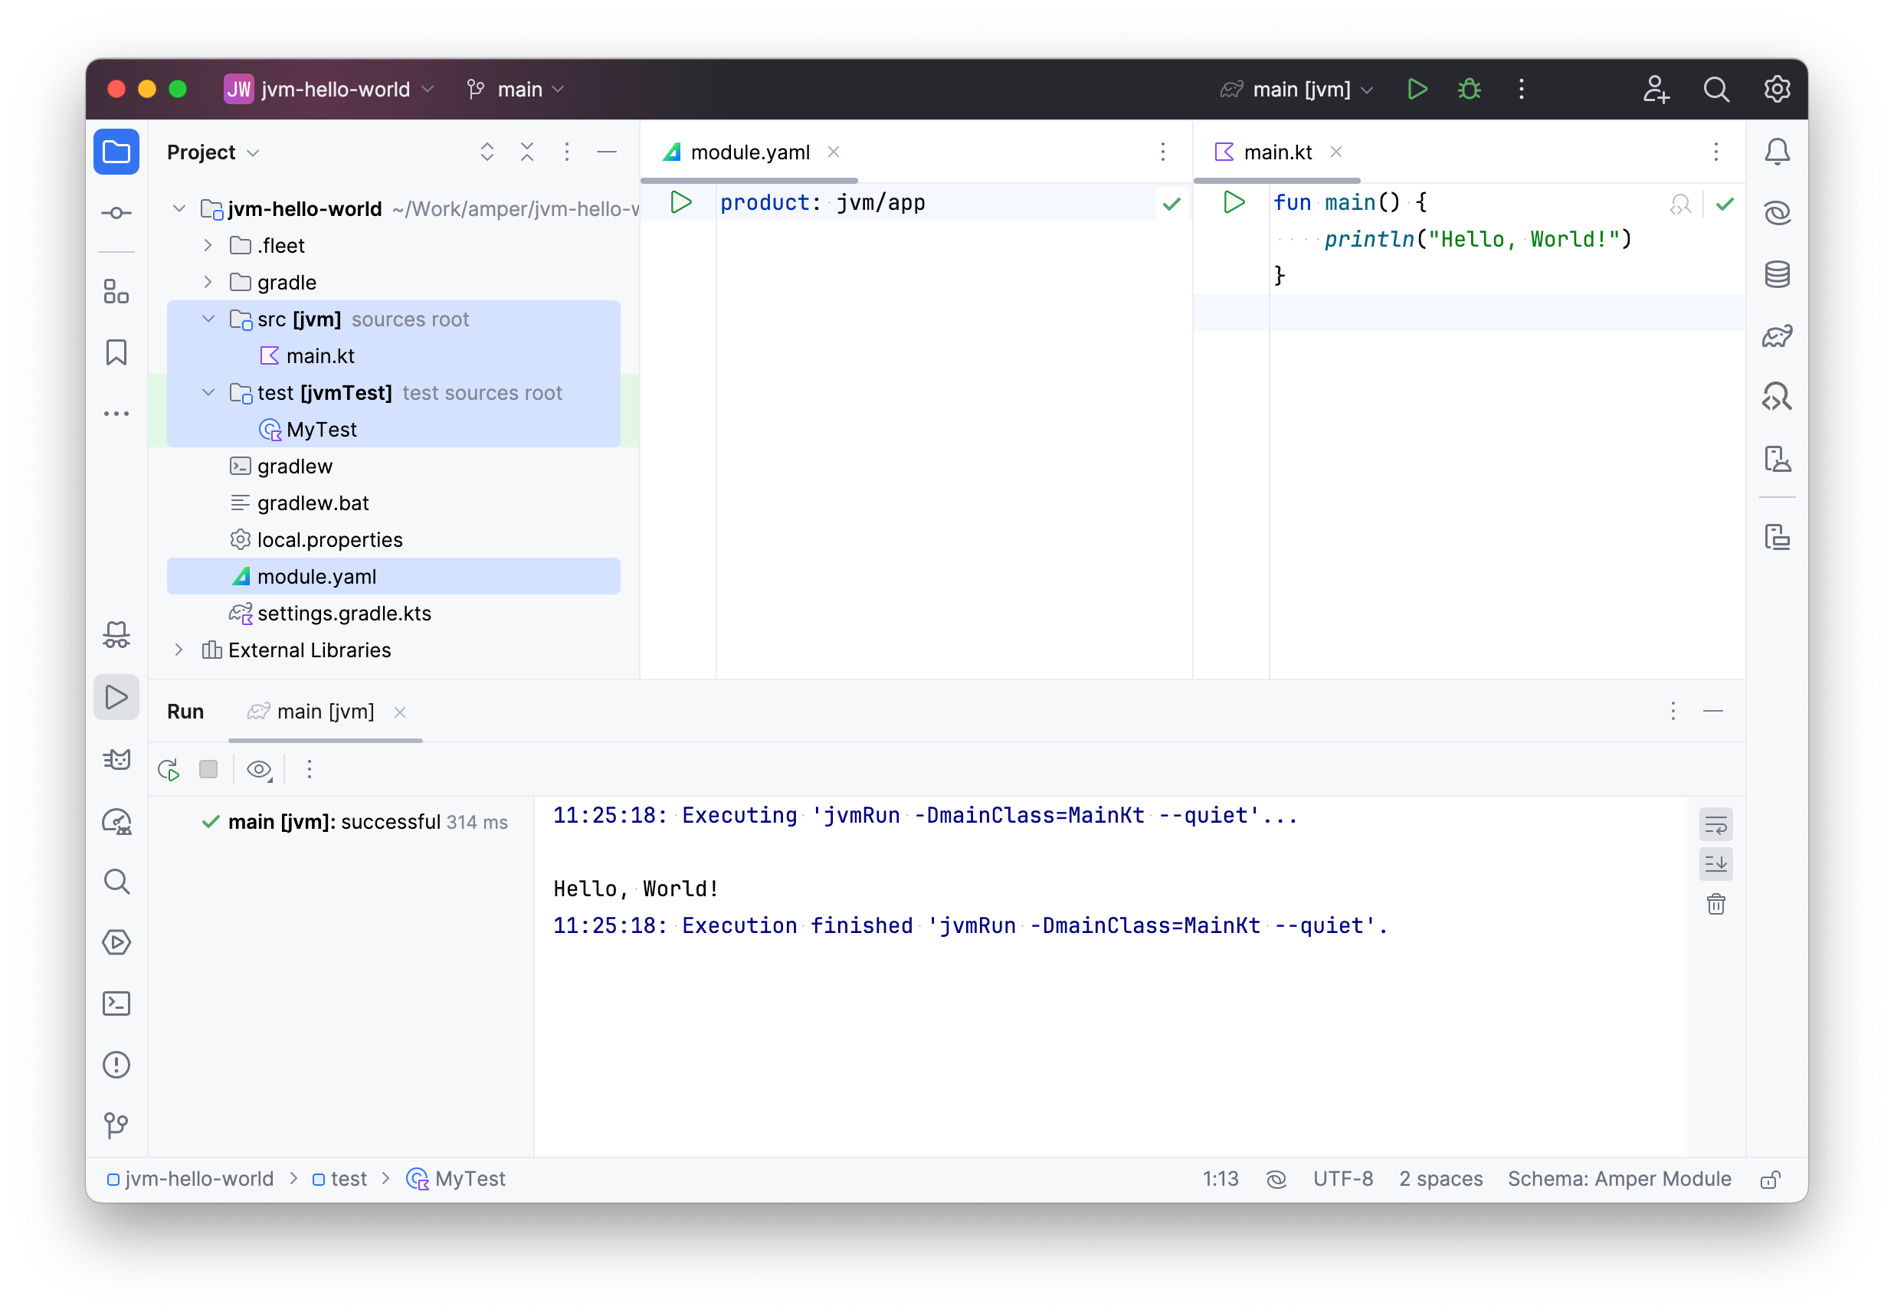Open Bookmarks tool window icon
The width and height of the screenshot is (1894, 1316).
click(x=116, y=353)
